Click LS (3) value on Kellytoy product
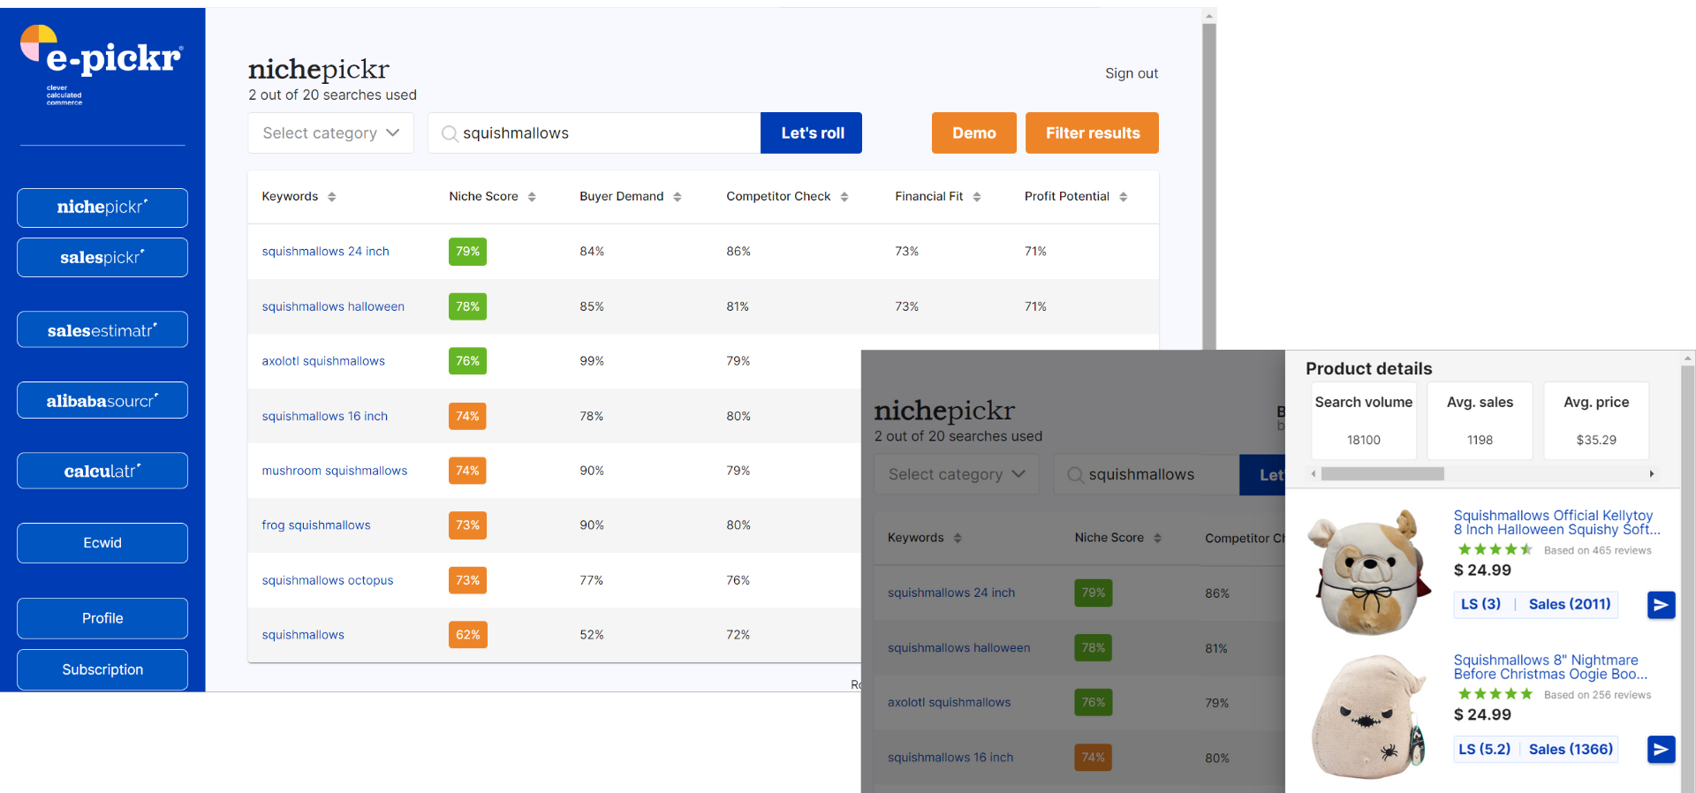Image resolution: width=1696 pixels, height=793 pixels. click(1480, 604)
